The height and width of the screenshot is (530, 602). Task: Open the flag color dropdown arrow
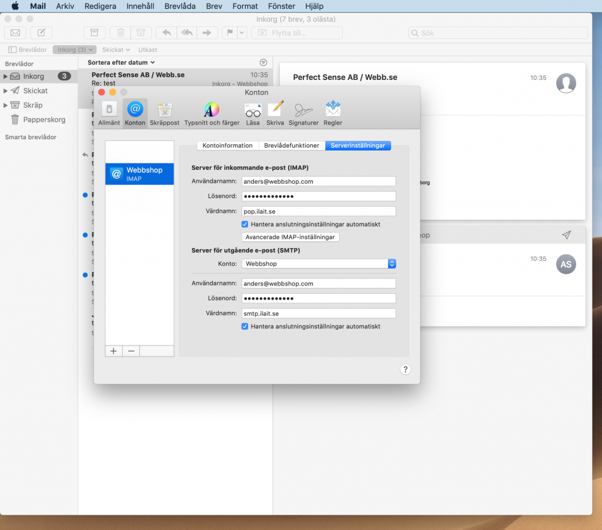point(242,33)
